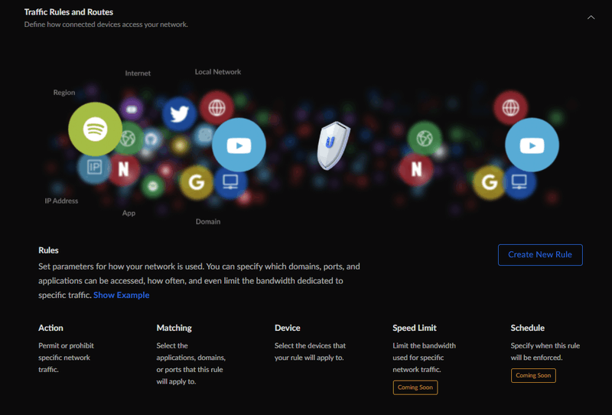Click the blue Twitter bird icon

179,114
